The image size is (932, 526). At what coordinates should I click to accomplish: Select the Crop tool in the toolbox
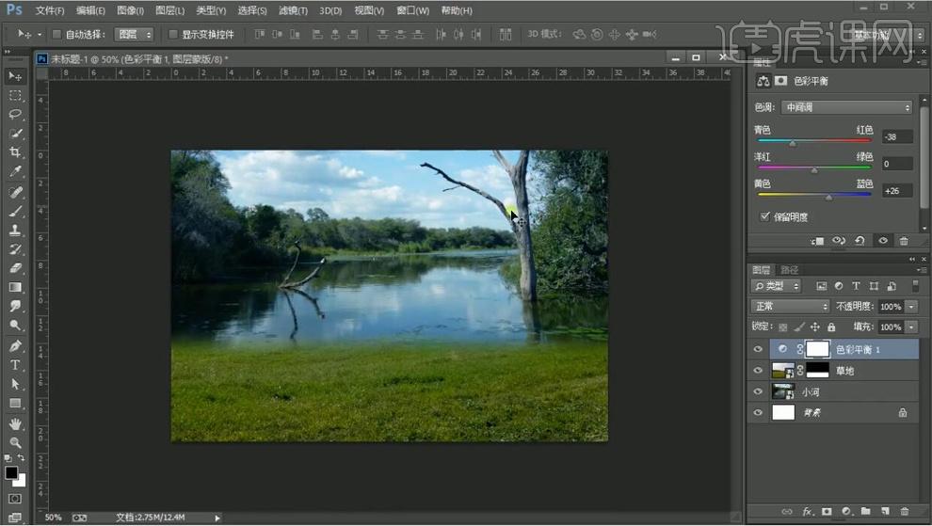click(x=15, y=152)
